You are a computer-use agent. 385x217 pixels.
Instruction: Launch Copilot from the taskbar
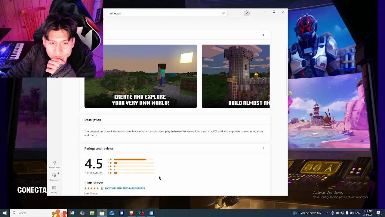click(82, 213)
